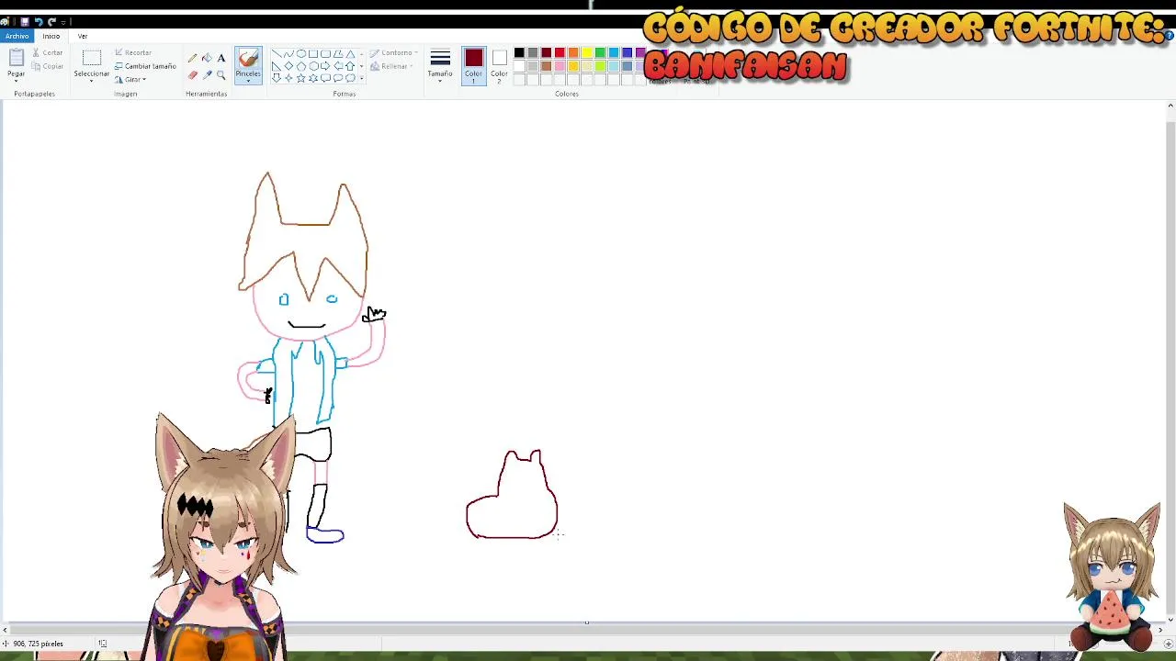Choose the straight line shape
1176x661 pixels.
point(277,53)
